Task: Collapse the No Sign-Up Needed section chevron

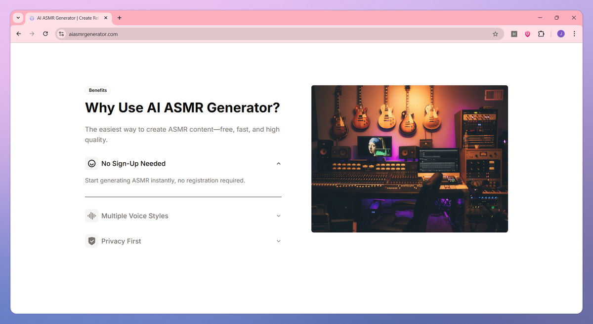Action: tap(279, 163)
